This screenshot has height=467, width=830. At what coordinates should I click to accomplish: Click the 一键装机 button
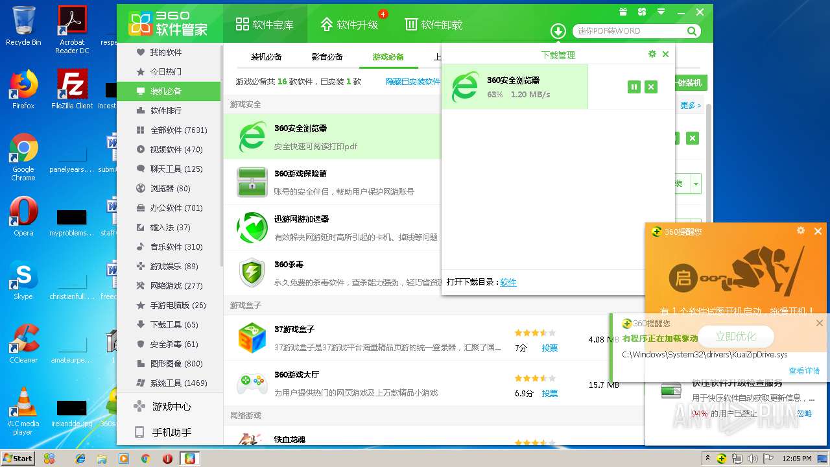coord(689,83)
